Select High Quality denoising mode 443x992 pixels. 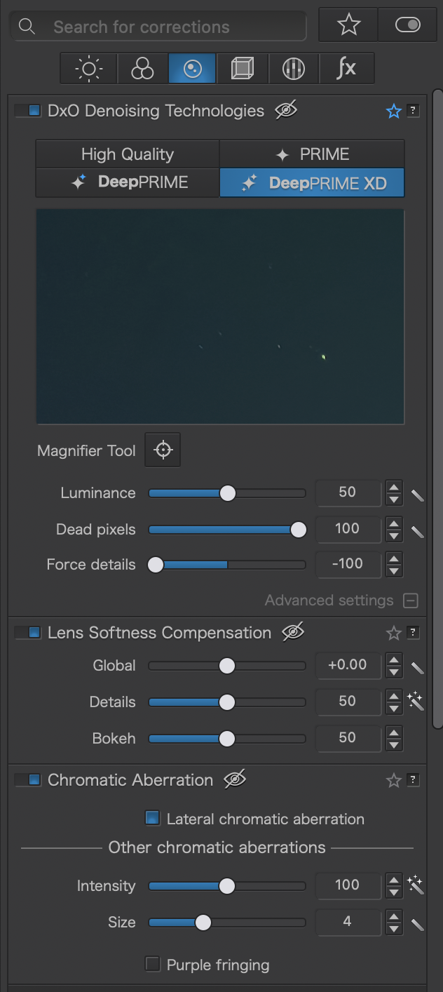click(x=128, y=154)
